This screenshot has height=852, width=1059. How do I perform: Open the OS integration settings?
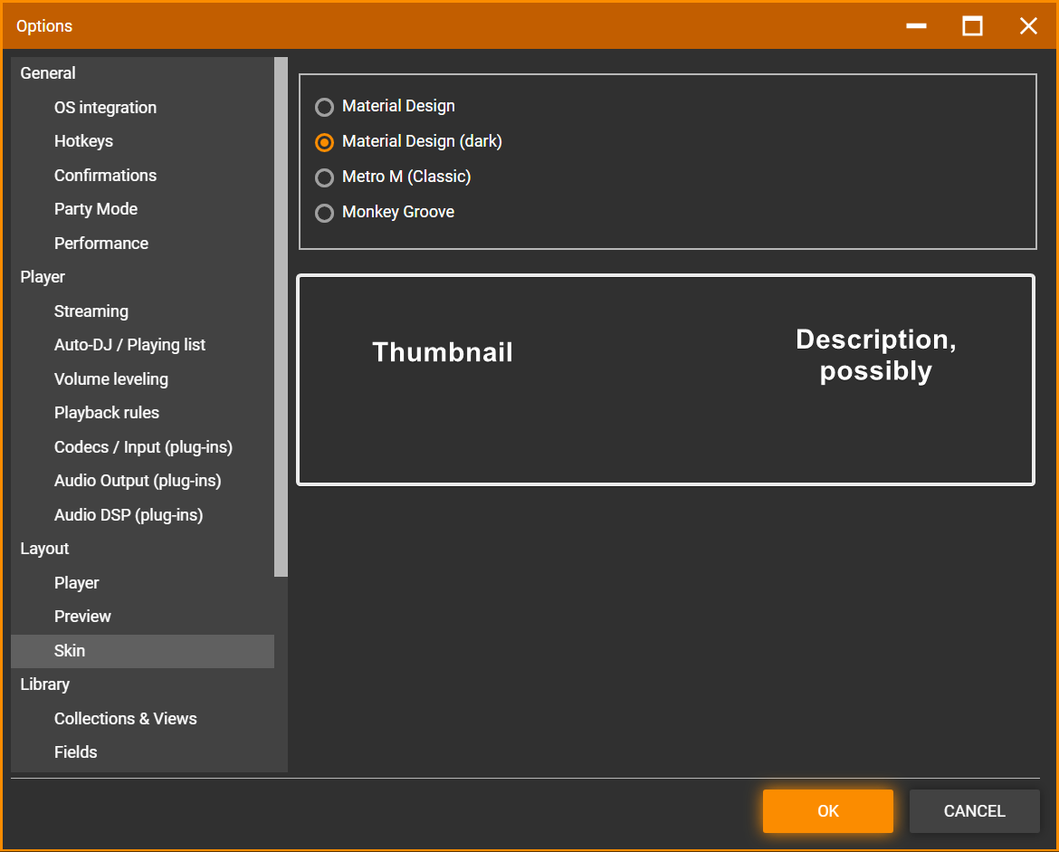[105, 108]
